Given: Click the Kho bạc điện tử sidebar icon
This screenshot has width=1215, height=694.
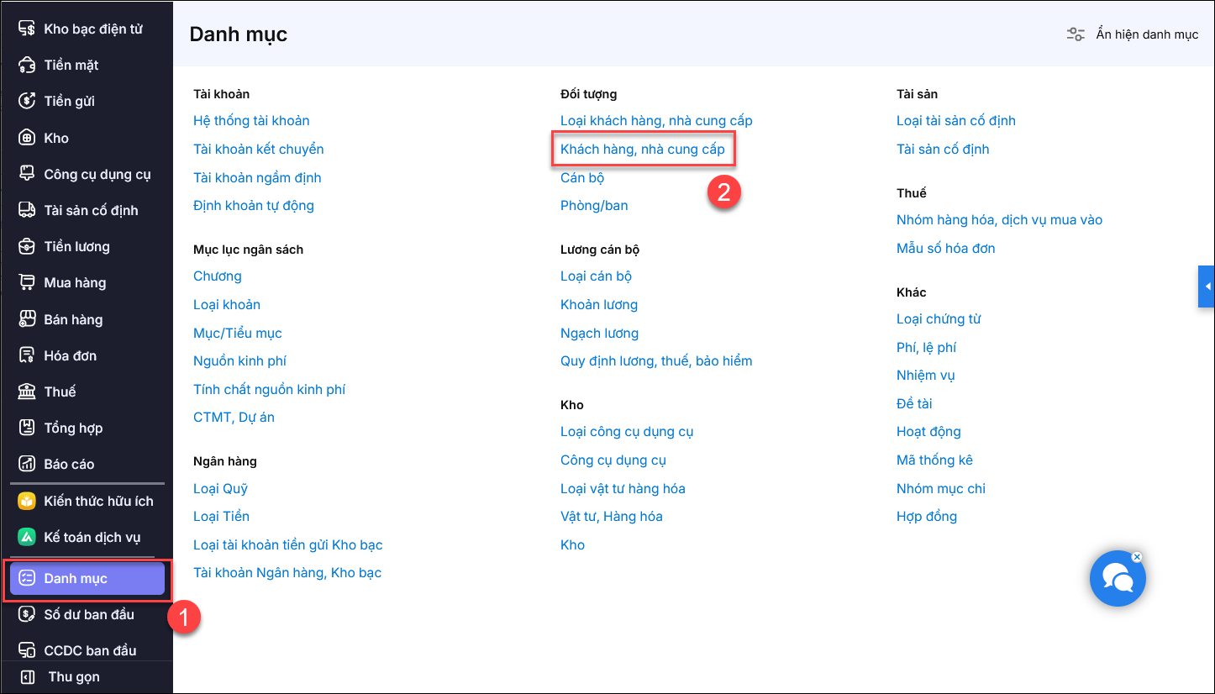Looking at the screenshot, I should coord(27,29).
